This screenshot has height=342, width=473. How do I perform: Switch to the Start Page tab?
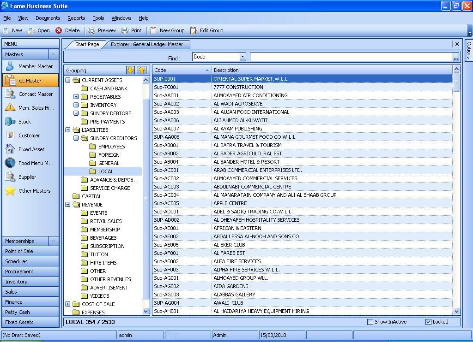click(87, 44)
